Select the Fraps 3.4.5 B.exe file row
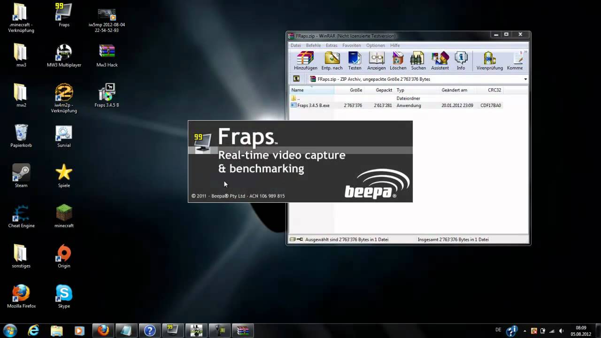 [x=397, y=106]
